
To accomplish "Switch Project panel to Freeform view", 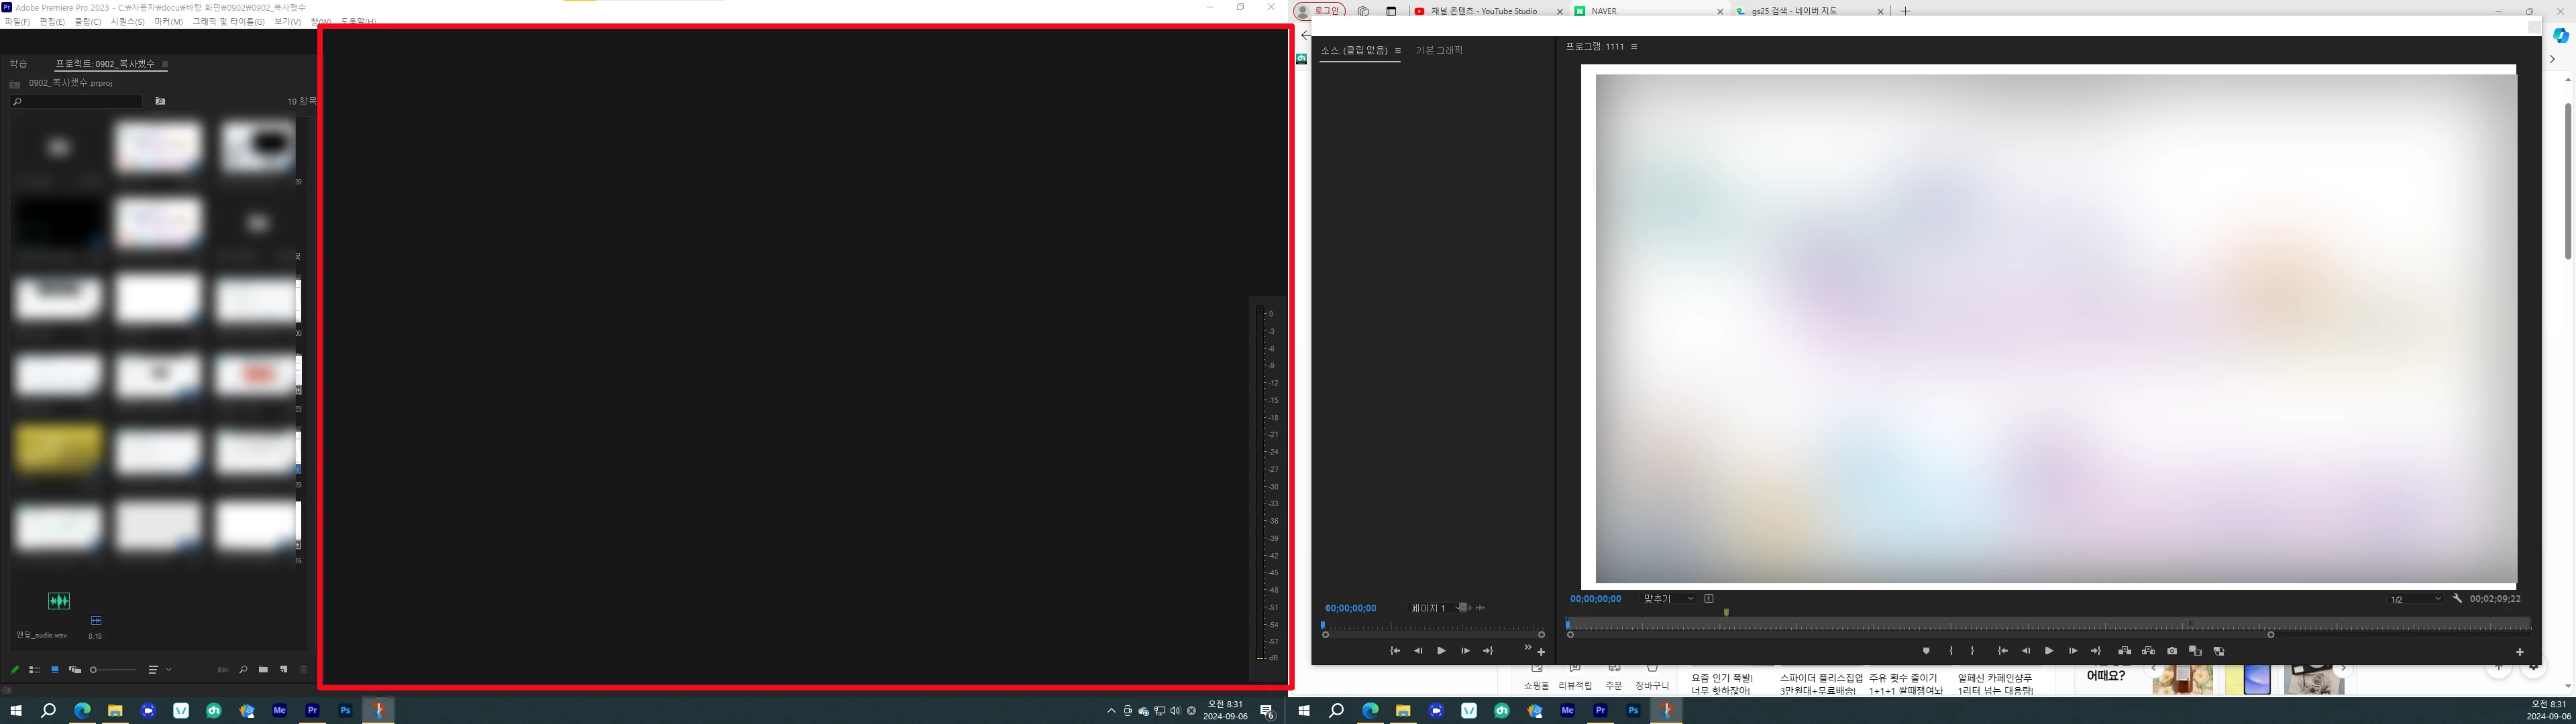I will click(75, 670).
